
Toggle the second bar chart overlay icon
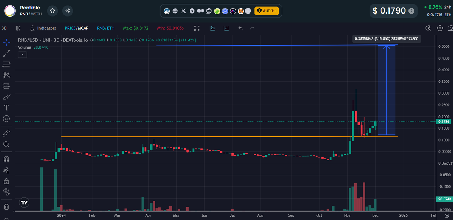pyautogui.click(x=226, y=28)
